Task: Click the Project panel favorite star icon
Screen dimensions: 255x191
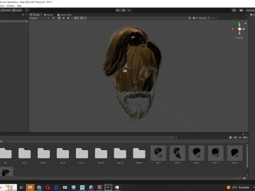Action: point(240,137)
